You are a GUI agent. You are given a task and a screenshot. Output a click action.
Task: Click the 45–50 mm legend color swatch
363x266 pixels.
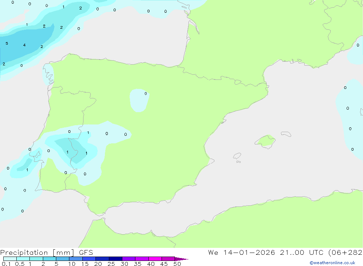pyautogui.click(x=168, y=259)
